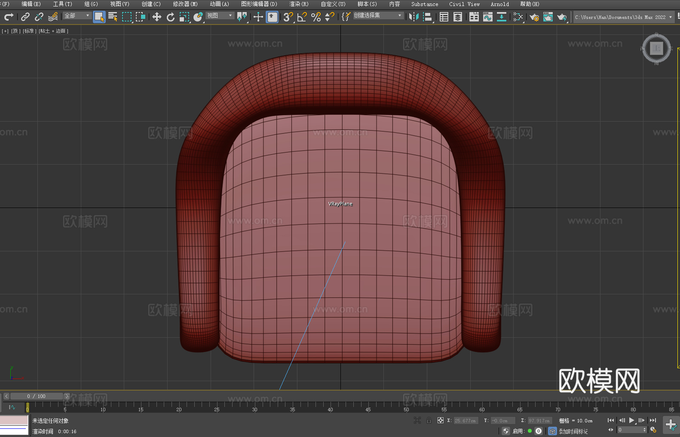
Task: Click the ViewCube top face
Action: [656, 49]
